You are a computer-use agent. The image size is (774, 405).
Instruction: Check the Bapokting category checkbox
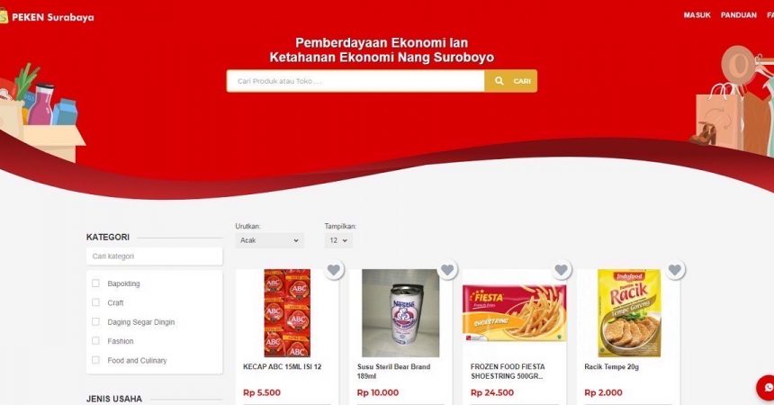pos(95,283)
